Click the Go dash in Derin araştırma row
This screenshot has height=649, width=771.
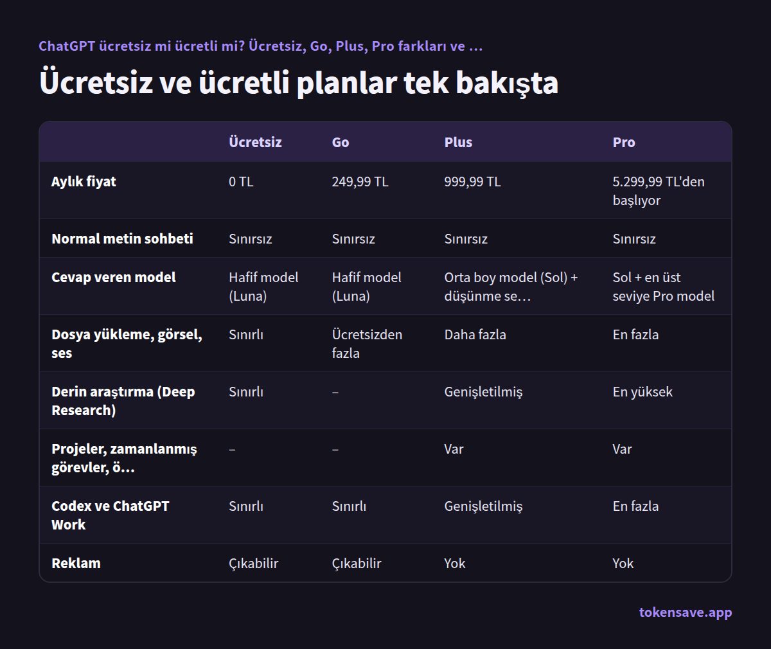(335, 392)
